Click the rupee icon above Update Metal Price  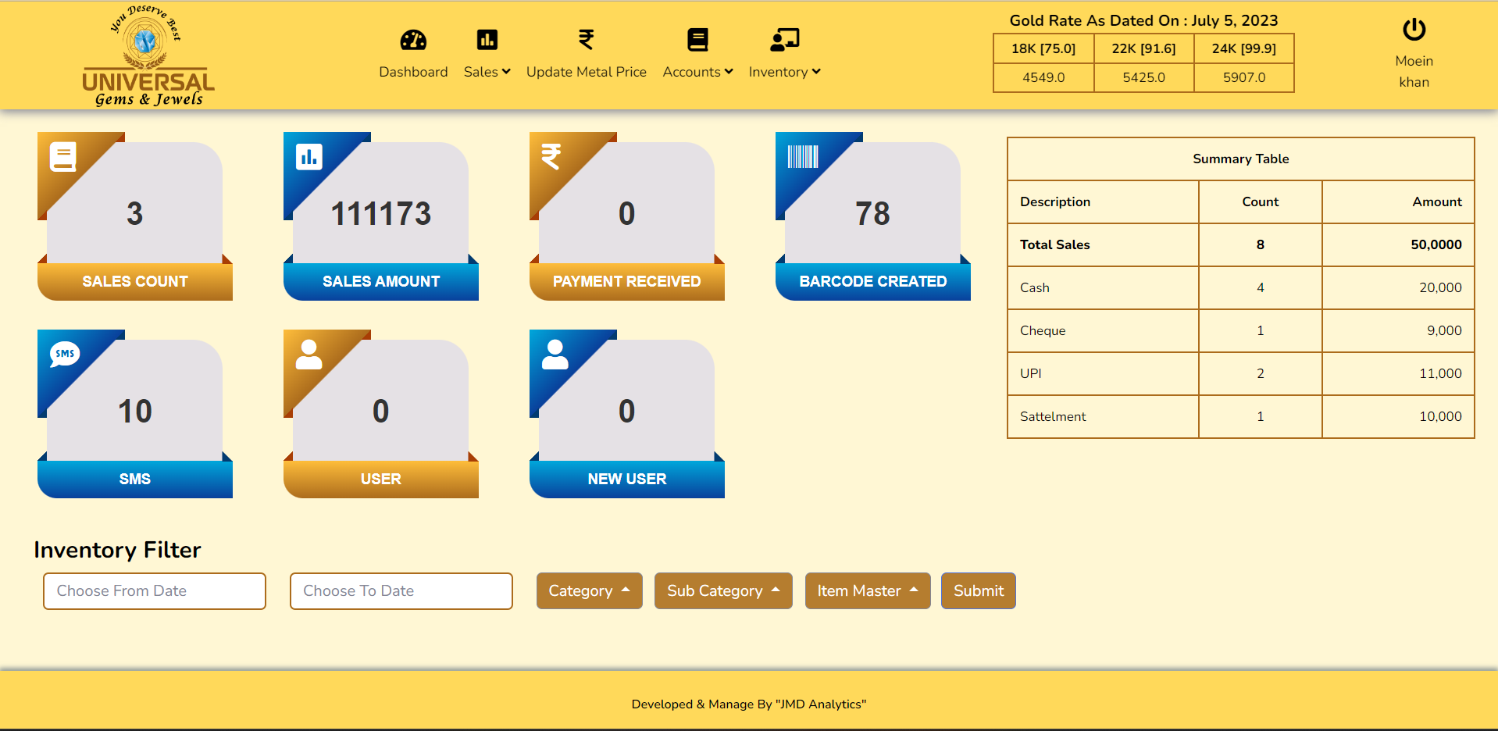[x=586, y=39]
